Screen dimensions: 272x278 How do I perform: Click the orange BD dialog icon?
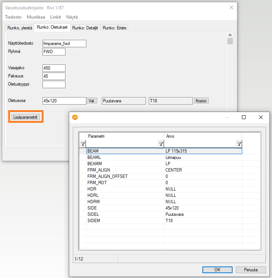point(75,117)
